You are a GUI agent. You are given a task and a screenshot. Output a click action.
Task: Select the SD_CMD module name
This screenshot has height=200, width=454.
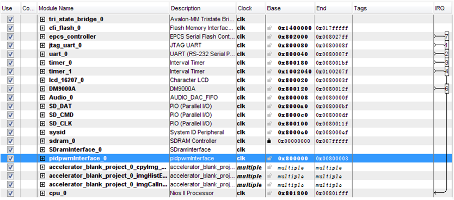pos(61,115)
